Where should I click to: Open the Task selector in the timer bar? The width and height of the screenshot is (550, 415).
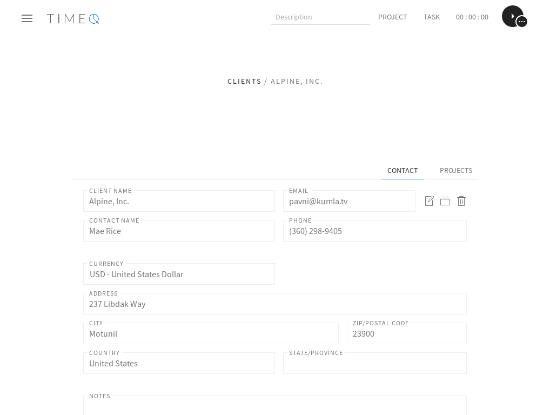431,17
